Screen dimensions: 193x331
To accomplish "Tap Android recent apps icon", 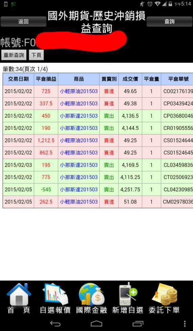I will coord(138,324).
